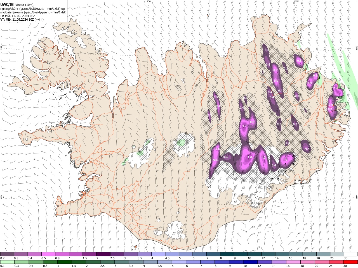The image size is (358, 268).
Task: Click the 'slydda/snjókoma' legend description line
Action: pos(33,12)
